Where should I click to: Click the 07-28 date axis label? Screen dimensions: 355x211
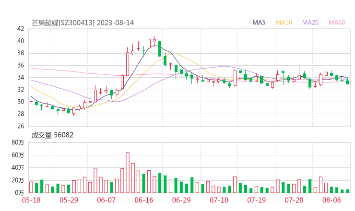(294, 200)
